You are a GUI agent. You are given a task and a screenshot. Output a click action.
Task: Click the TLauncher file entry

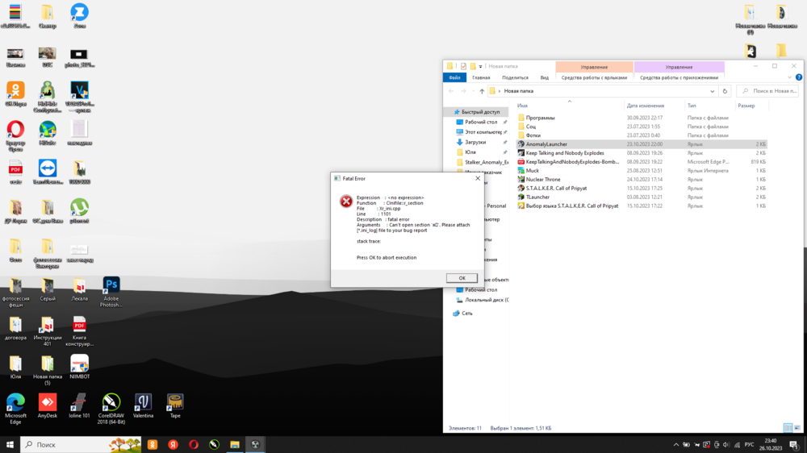click(x=537, y=197)
